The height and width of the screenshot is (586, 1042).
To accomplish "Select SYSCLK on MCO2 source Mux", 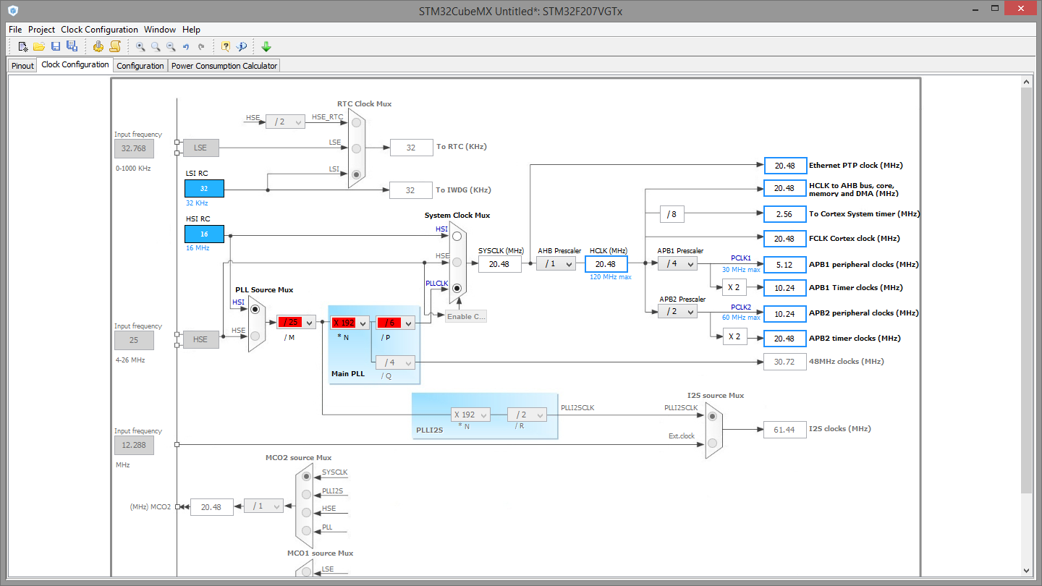I will [x=306, y=476].
